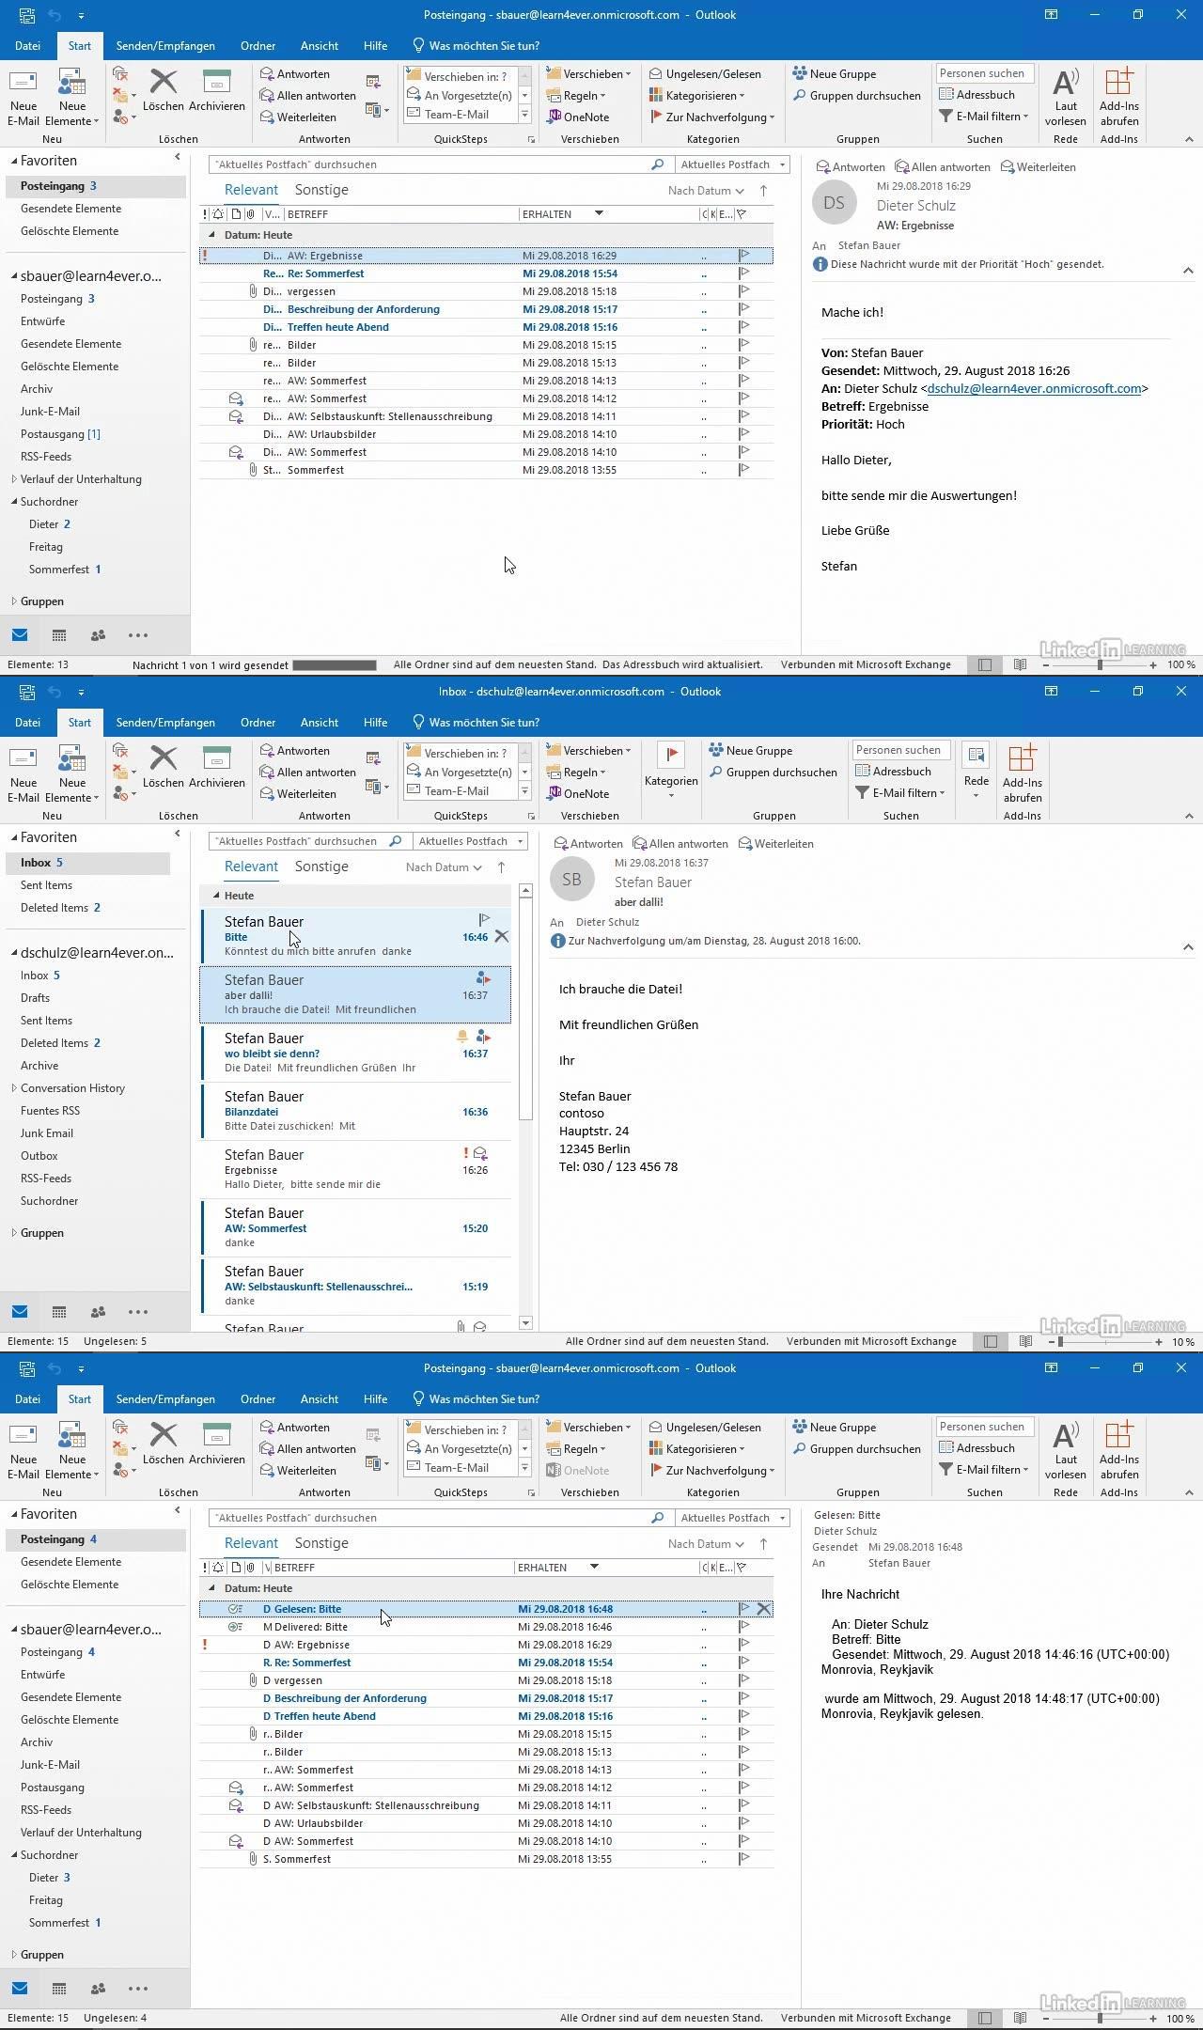Click the delete X on Stefan Bauer's 16:46 Bitte message
This screenshot has width=1203, height=2030.
(x=501, y=936)
